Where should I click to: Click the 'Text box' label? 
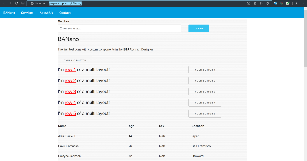click(x=64, y=21)
